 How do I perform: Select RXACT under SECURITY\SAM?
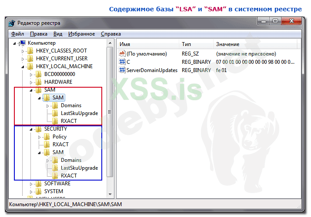pos(69,176)
